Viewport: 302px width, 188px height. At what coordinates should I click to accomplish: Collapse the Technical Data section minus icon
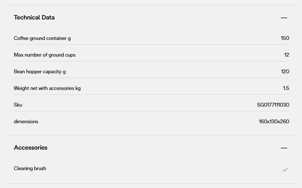[284, 18]
